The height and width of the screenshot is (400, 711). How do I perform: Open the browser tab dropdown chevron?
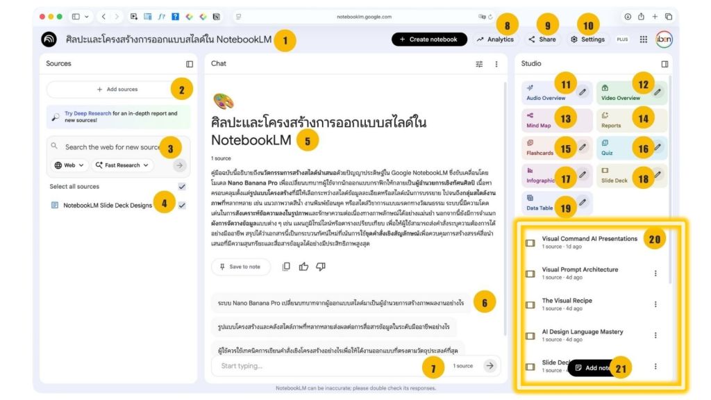coord(86,15)
